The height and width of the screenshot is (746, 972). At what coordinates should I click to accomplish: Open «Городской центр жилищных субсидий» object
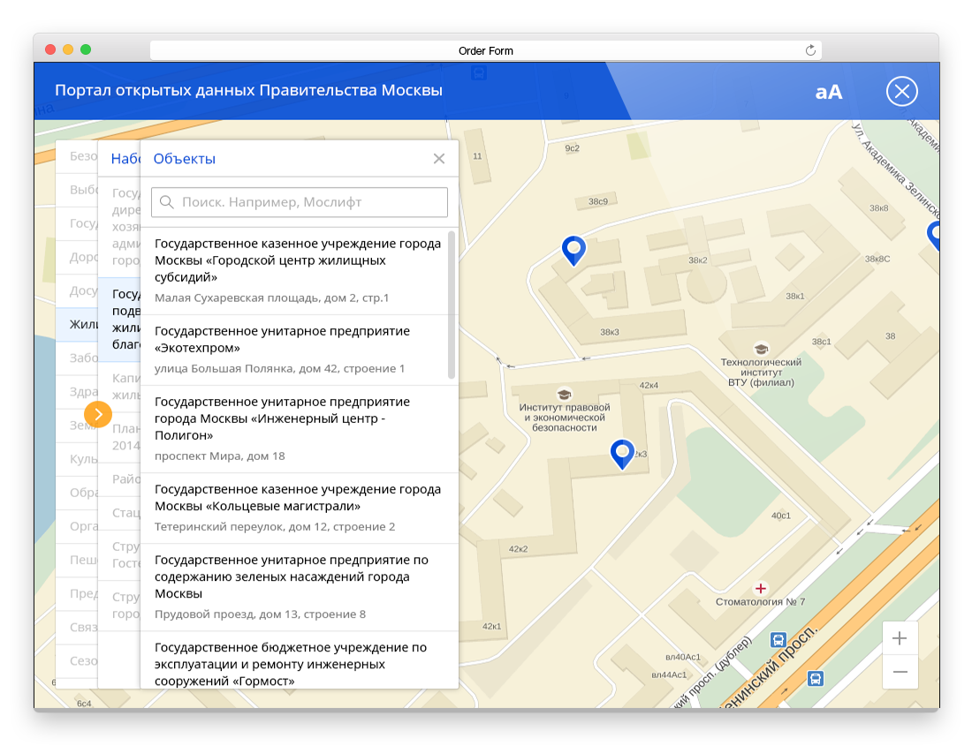[298, 271]
